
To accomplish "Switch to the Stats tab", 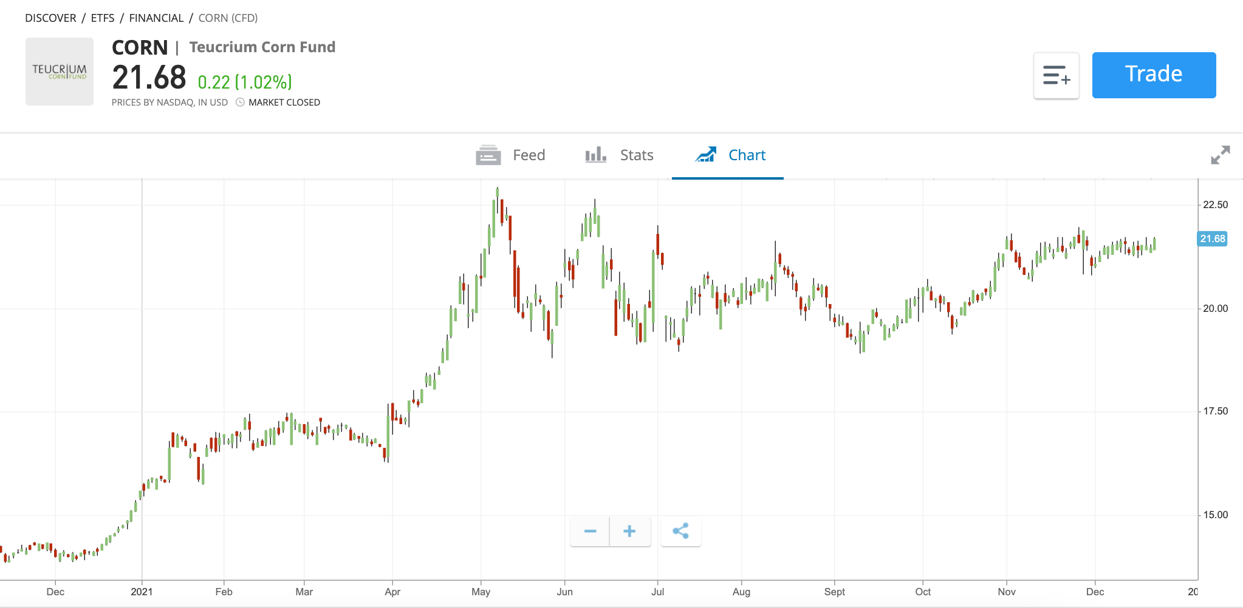I will 620,155.
